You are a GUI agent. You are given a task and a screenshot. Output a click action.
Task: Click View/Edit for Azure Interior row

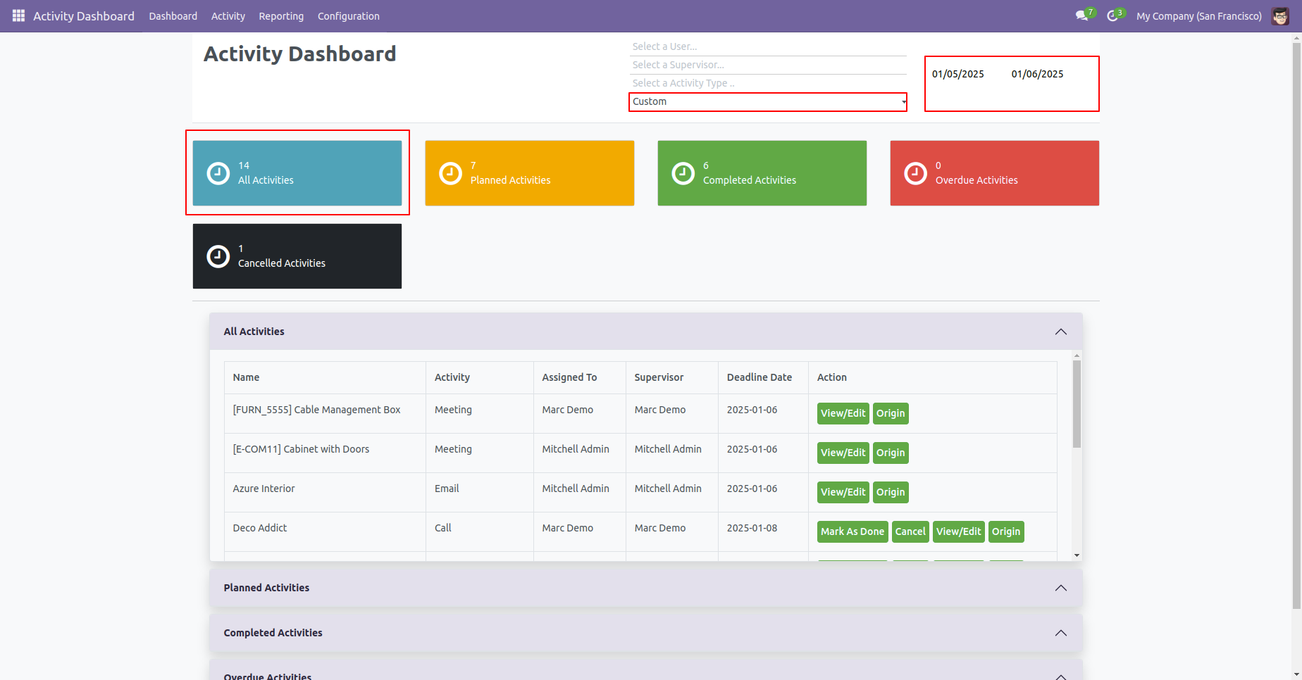(843, 492)
